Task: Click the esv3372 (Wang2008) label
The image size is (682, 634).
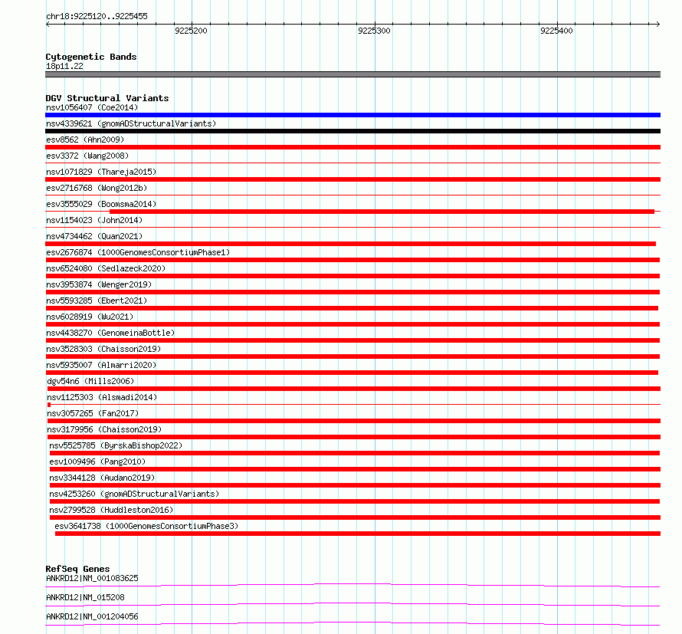Action: pos(87,156)
